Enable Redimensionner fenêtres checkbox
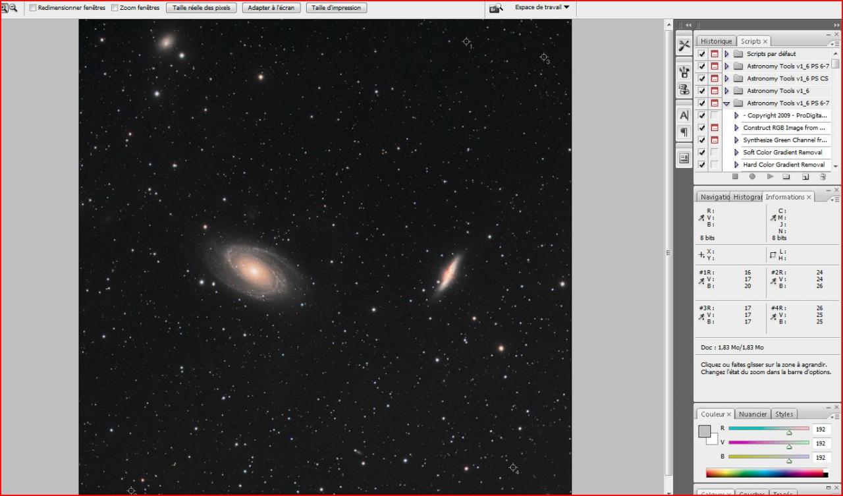The width and height of the screenshot is (843, 496). point(33,8)
